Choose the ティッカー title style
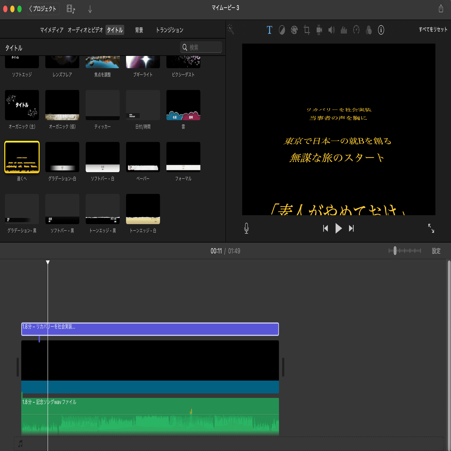The width and height of the screenshot is (451, 451). tap(103, 105)
